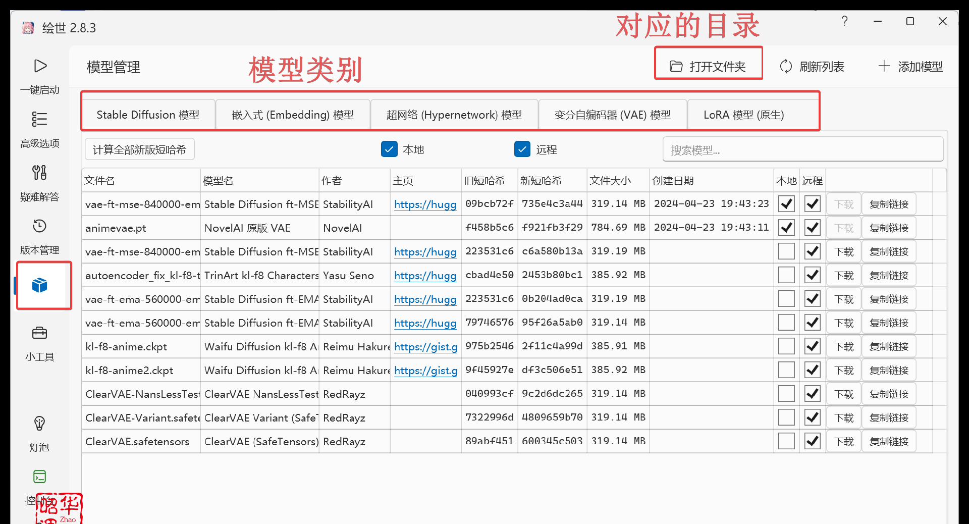969x524 pixels.
Task: Open homepage link in row with hash 09bcb72f
Action: pyautogui.click(x=425, y=204)
